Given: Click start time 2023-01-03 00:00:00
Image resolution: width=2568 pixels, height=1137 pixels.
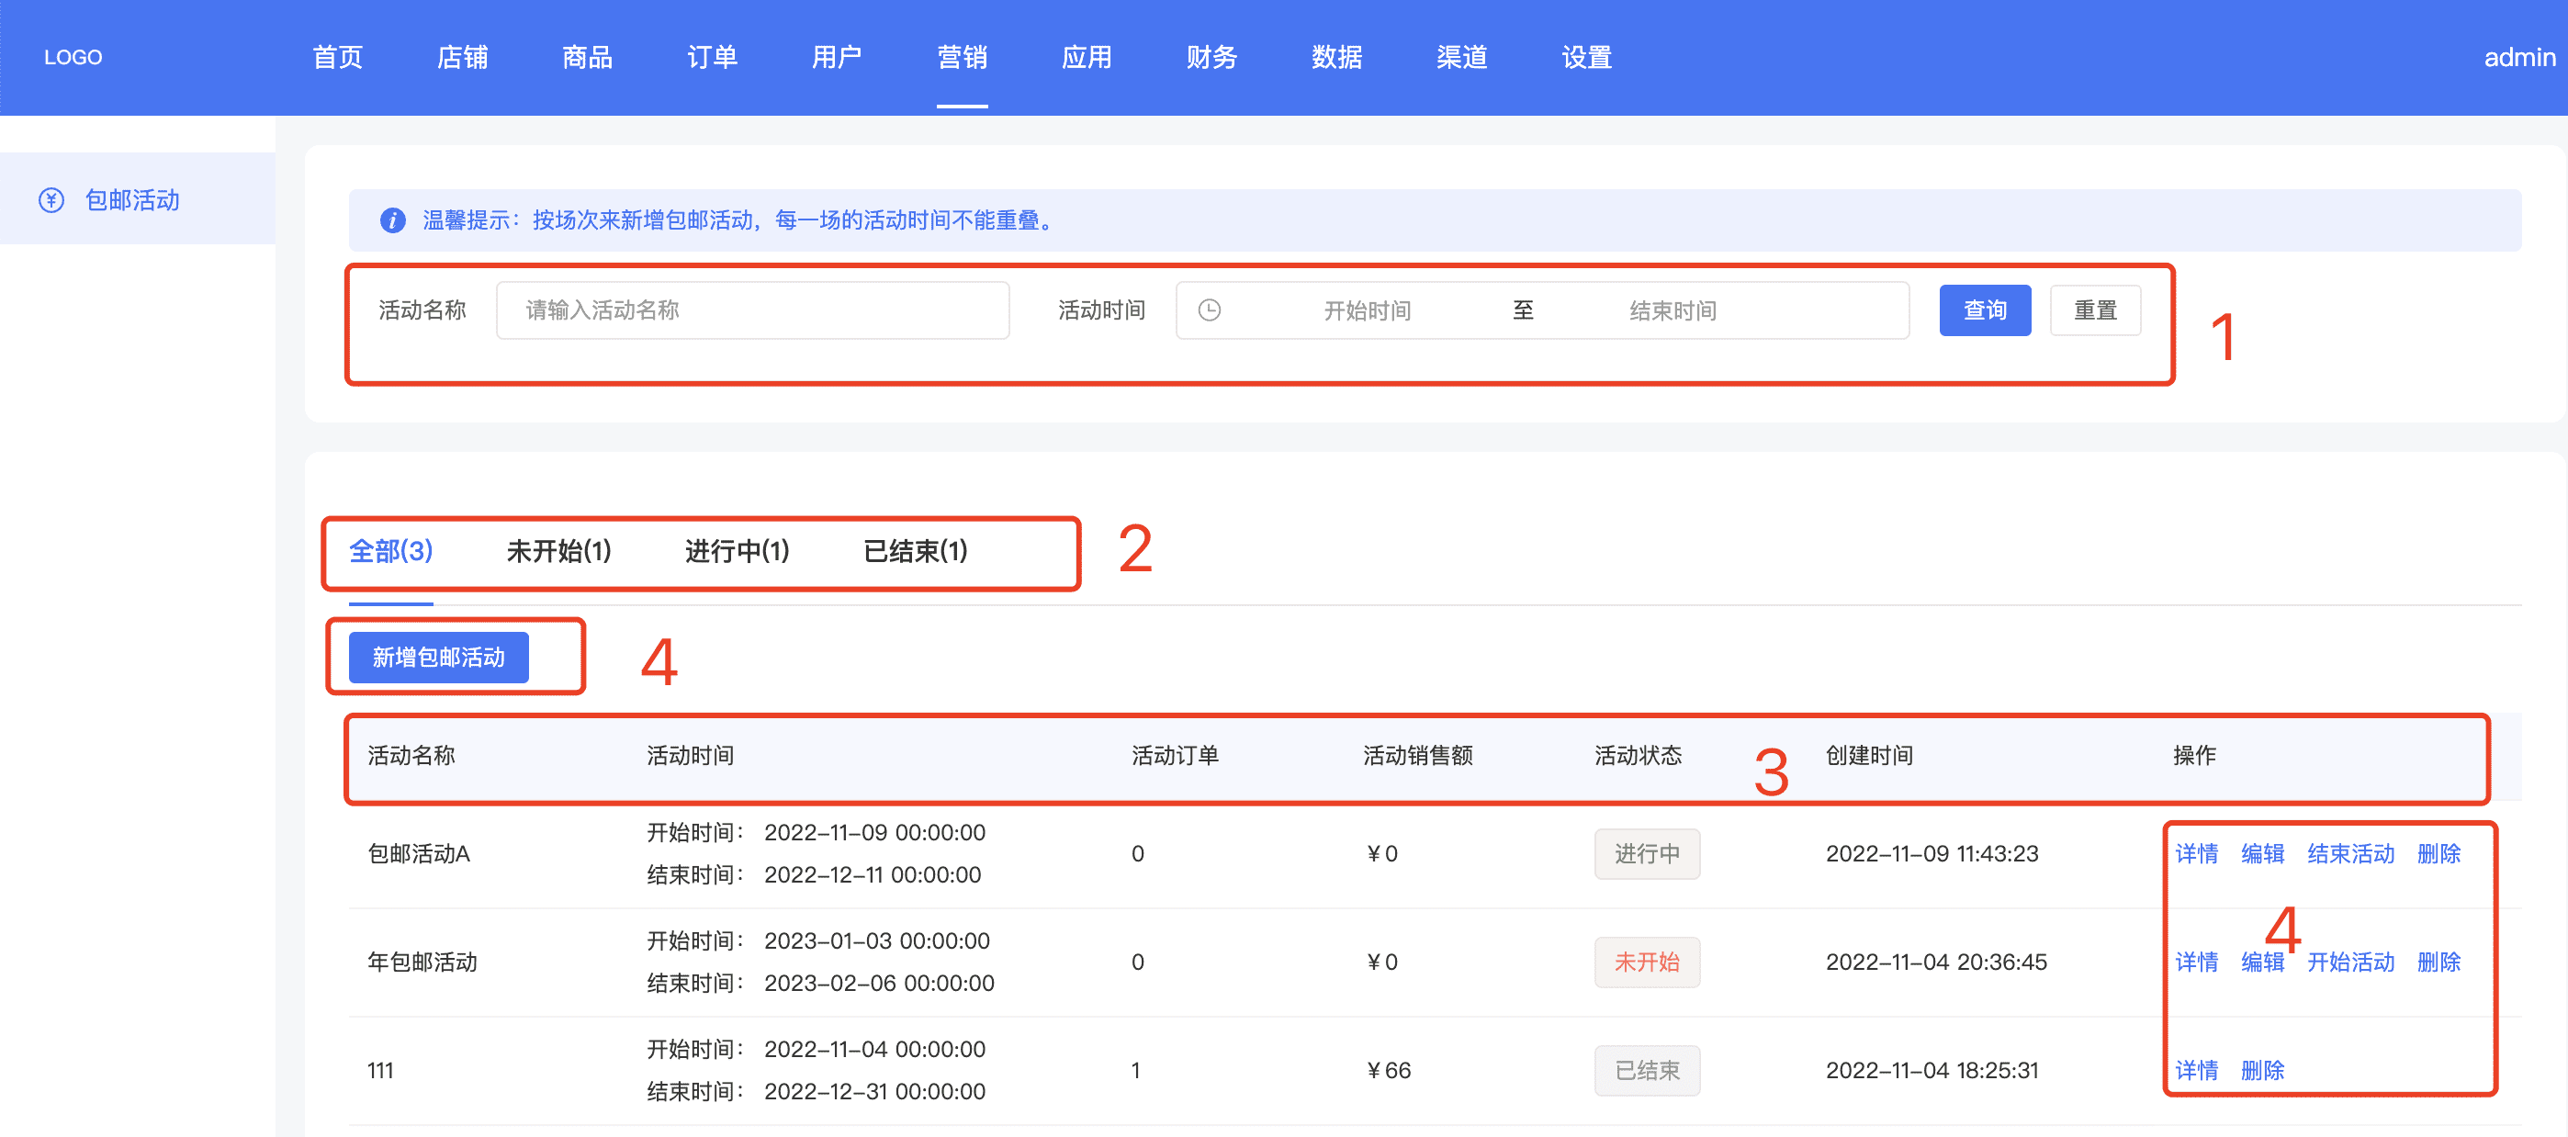Looking at the screenshot, I should click(x=876, y=941).
